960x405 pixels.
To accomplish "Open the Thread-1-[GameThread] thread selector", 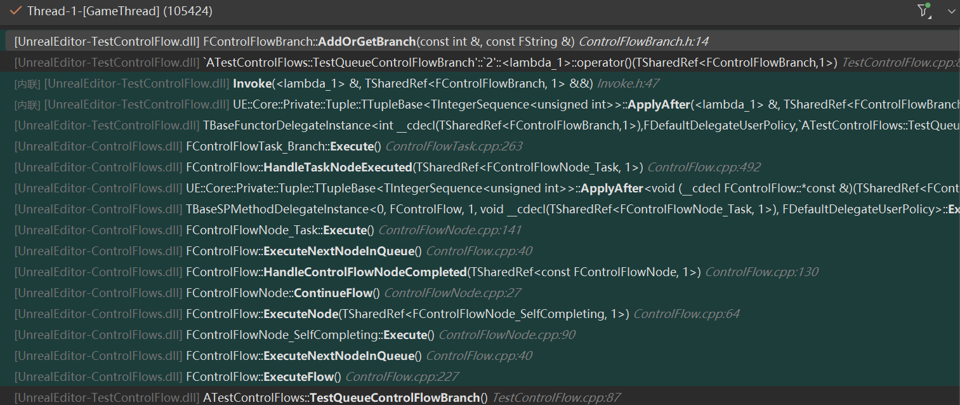I will (x=119, y=11).
